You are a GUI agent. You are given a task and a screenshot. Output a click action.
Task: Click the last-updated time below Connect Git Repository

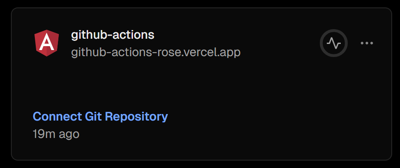tap(56, 134)
